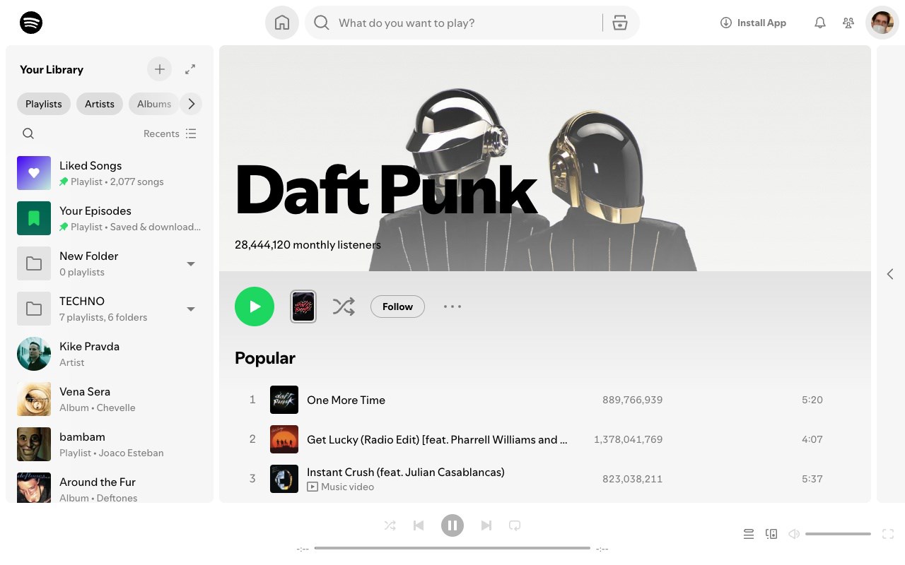Viewport: 905px width, 565px height.
Task: Mute with the volume speaker icon
Action: (x=794, y=534)
